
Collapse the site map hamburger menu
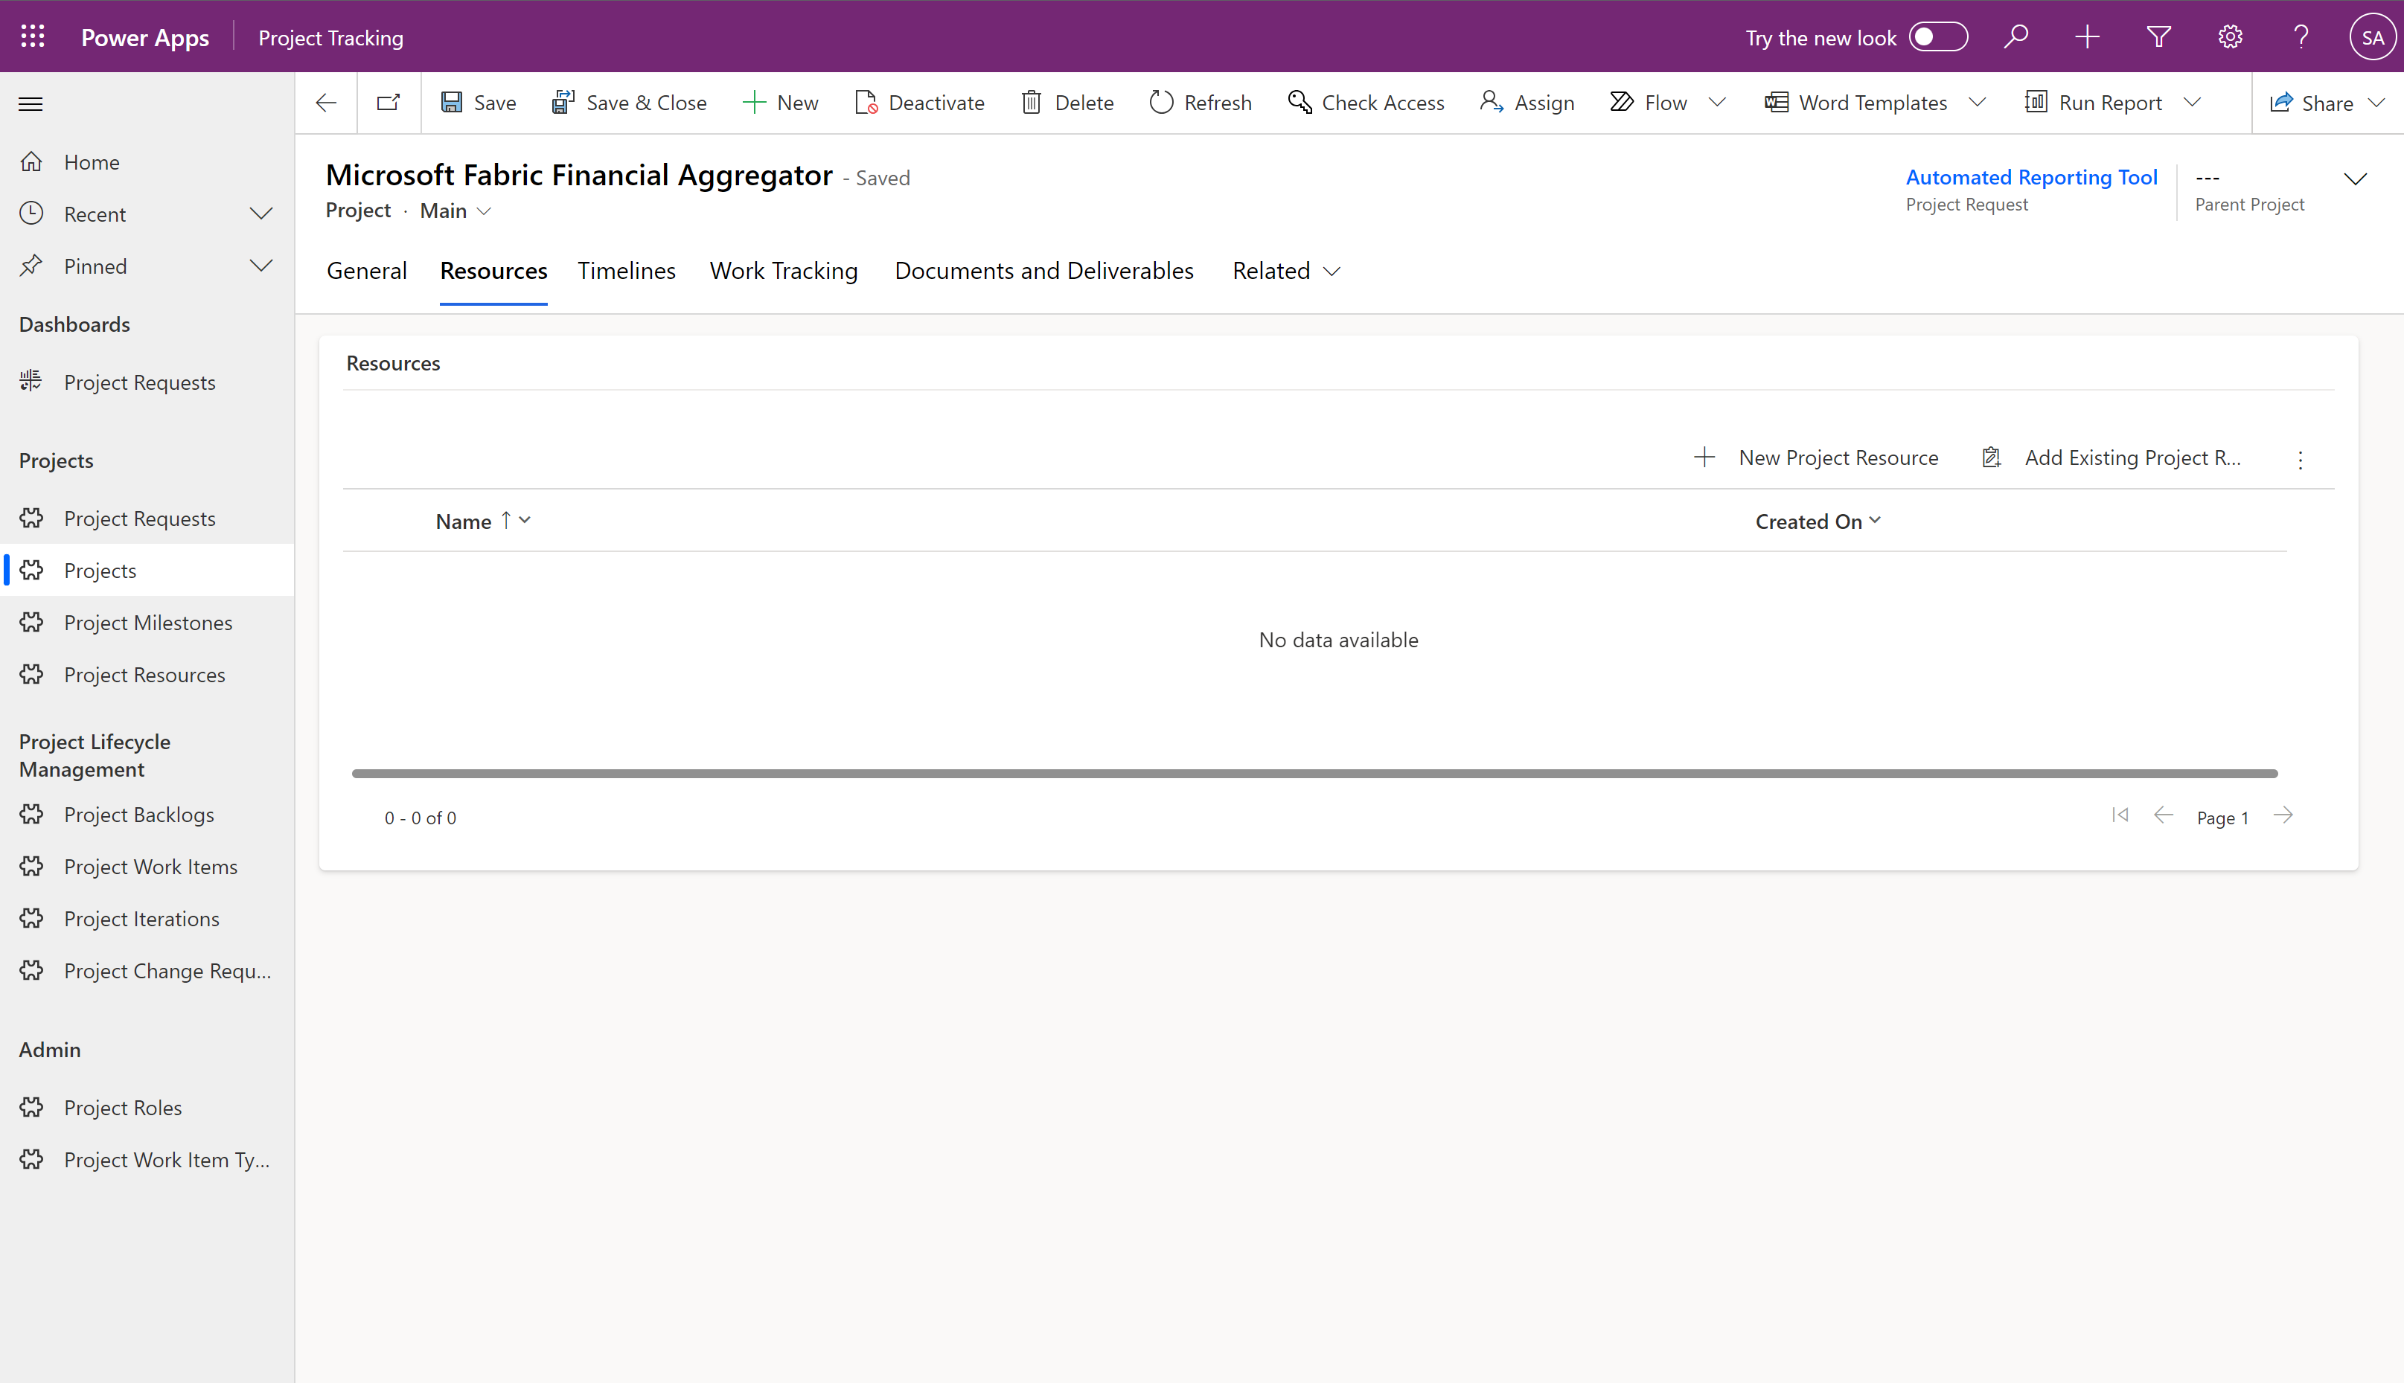pos(31,103)
